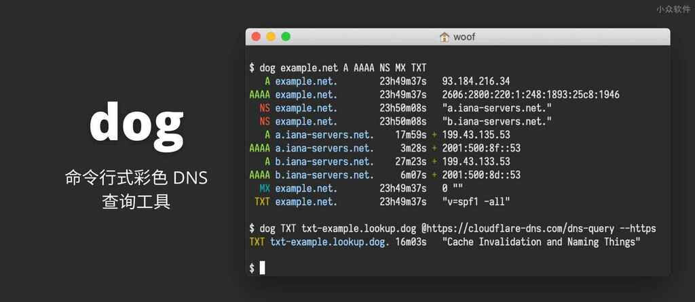Click the red close window button

pyautogui.click(x=256, y=37)
